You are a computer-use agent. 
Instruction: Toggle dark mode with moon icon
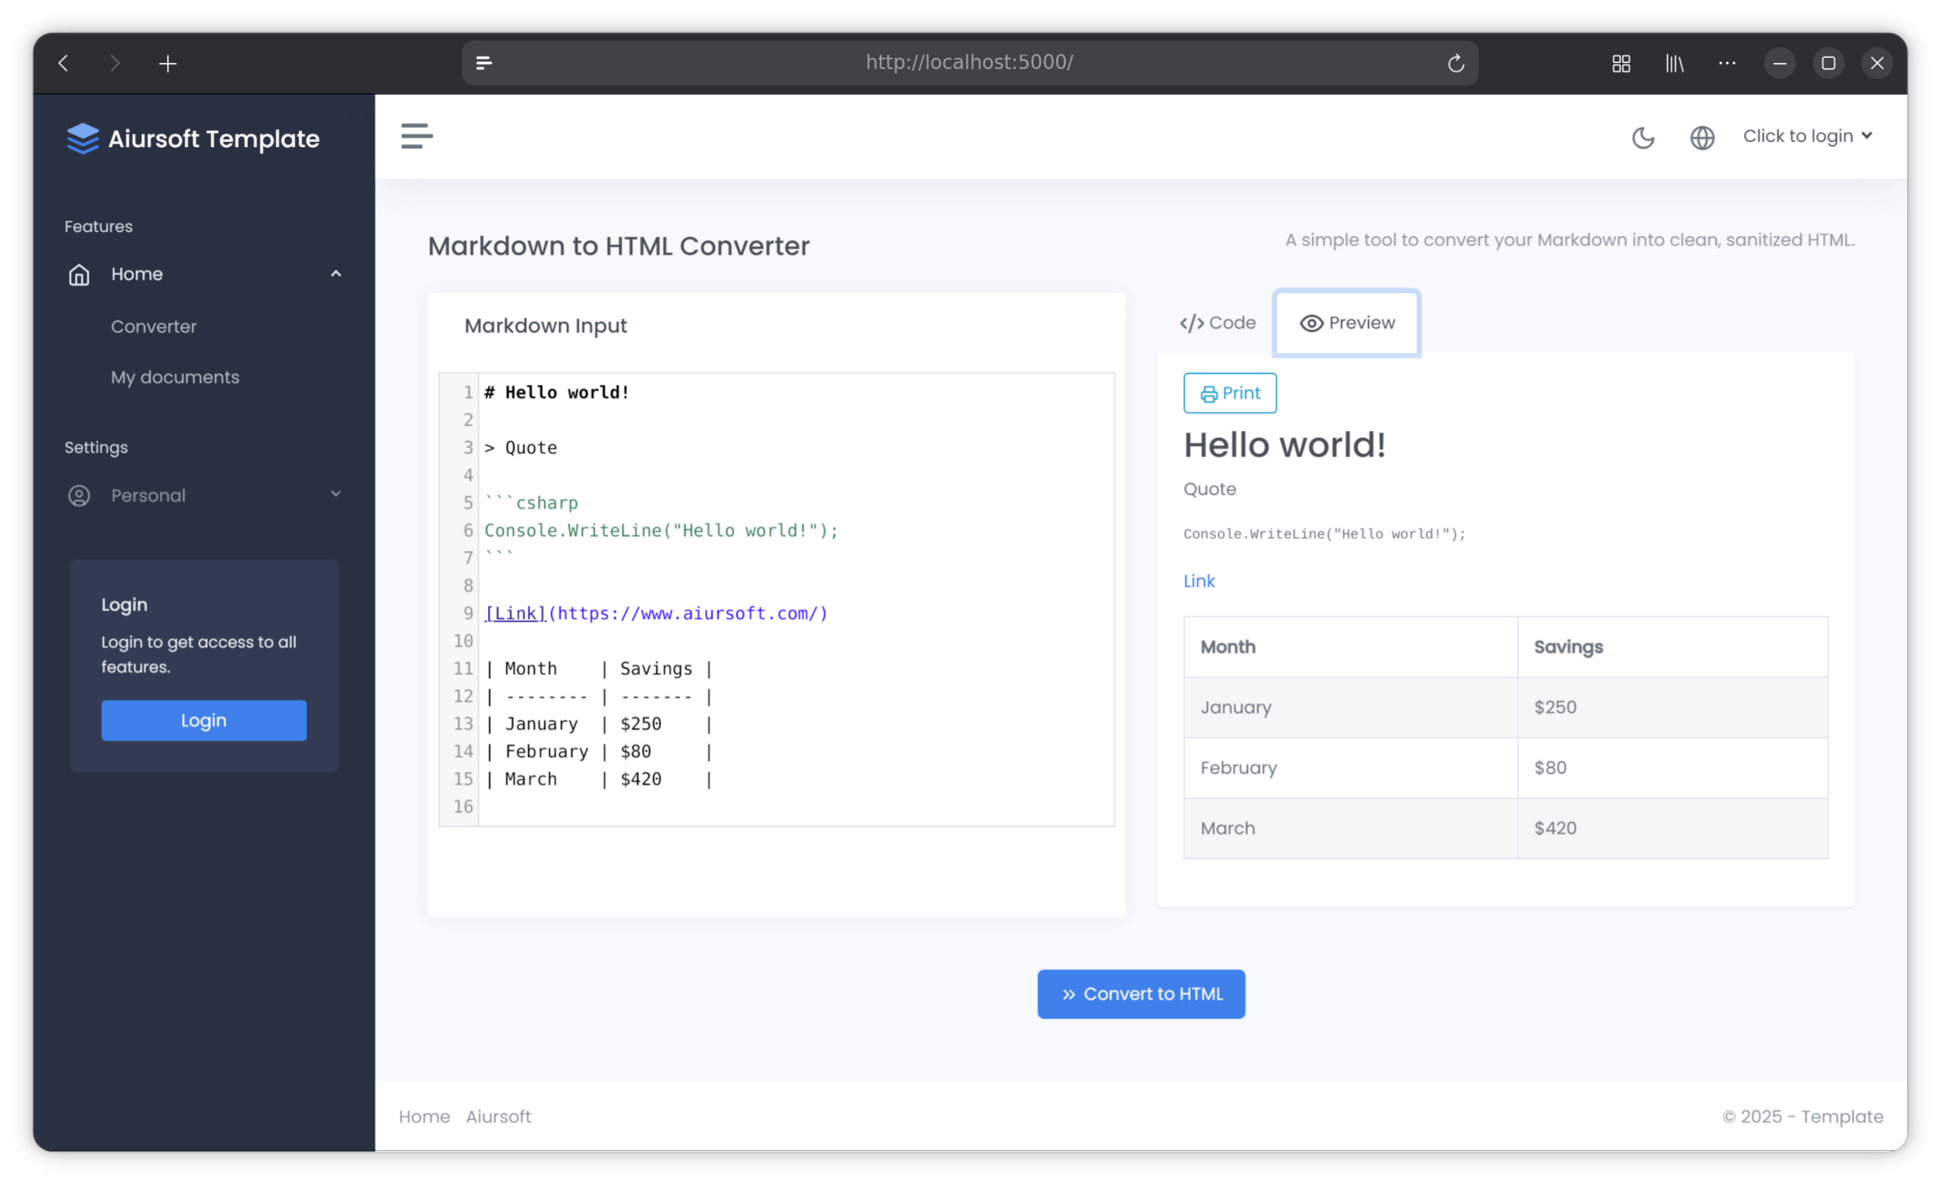pyautogui.click(x=1642, y=138)
